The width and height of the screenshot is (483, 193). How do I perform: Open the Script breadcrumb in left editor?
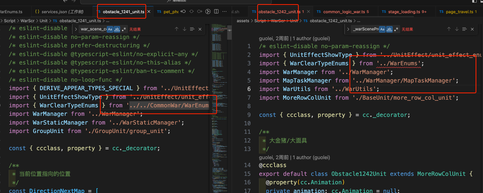(10, 21)
